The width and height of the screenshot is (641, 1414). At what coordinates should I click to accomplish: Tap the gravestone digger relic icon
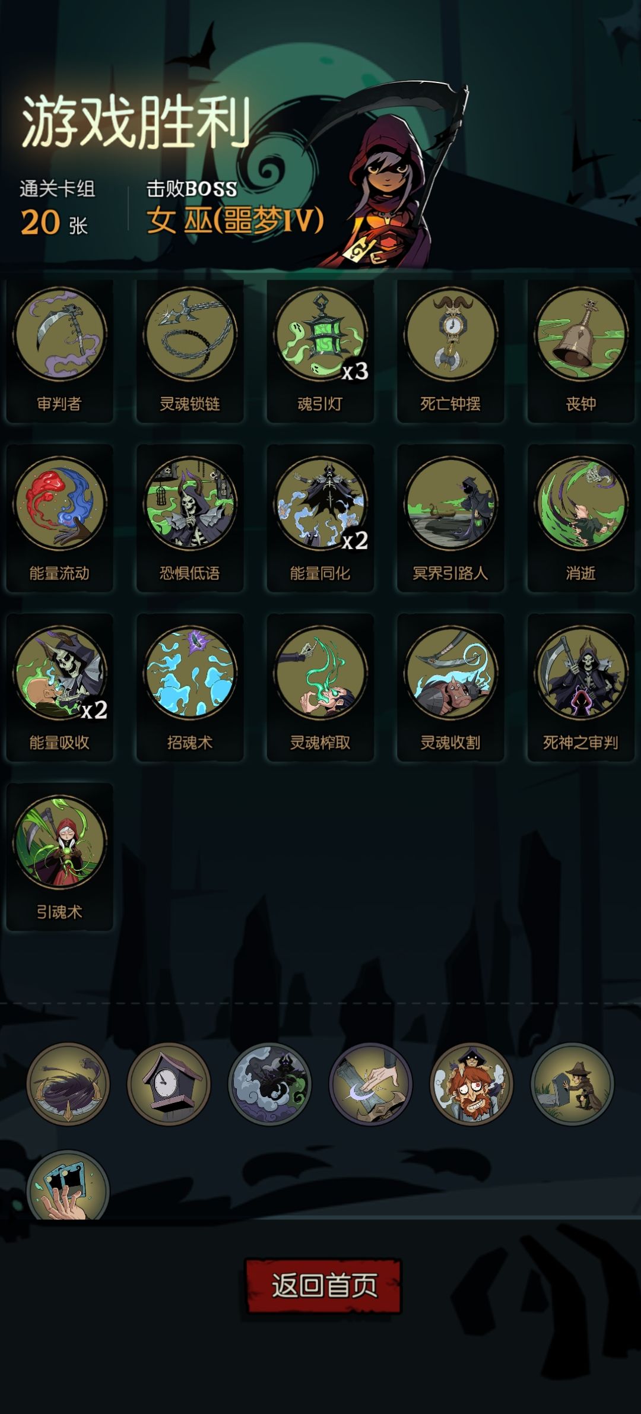[572, 1084]
